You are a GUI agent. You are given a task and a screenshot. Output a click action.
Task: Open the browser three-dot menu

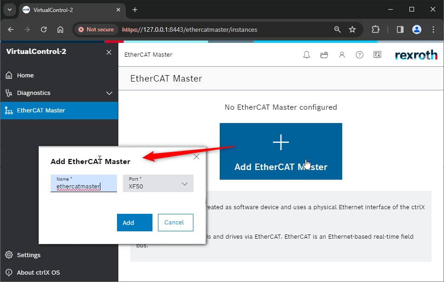433,29
